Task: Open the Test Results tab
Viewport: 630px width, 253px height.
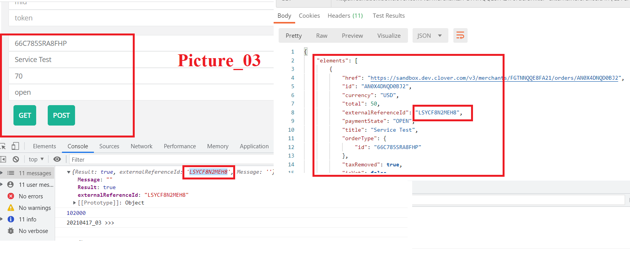Action: tap(389, 15)
